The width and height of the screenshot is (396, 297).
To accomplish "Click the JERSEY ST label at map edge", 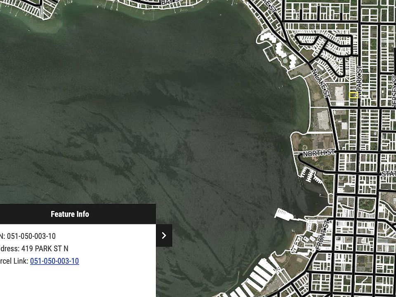I will click(394, 91).
